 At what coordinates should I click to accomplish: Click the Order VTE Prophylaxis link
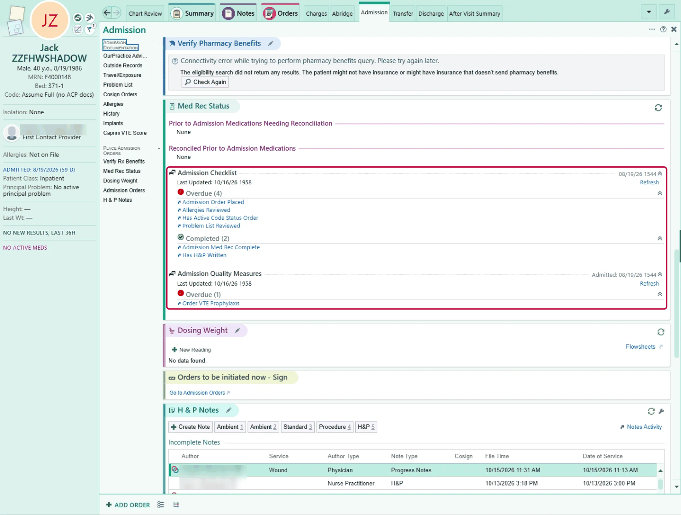point(211,304)
